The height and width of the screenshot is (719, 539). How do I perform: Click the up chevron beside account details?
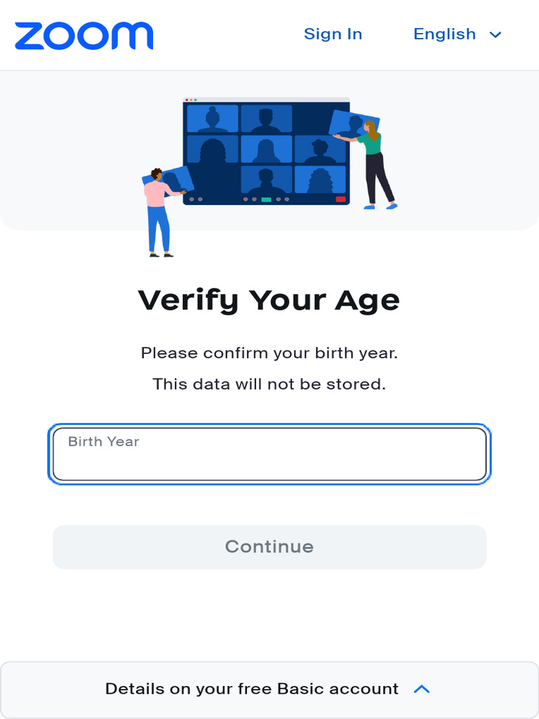click(x=422, y=690)
